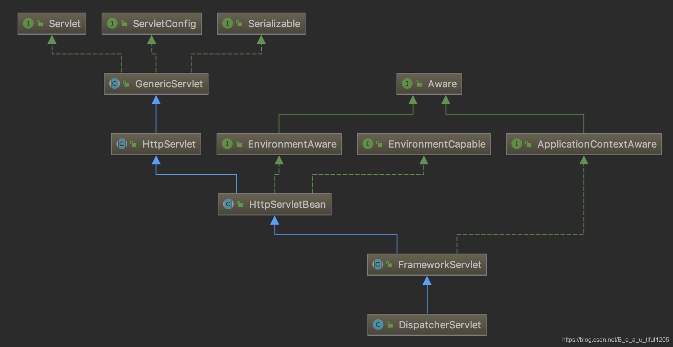The height and width of the screenshot is (347, 673).
Task: Select the ServletConfig label text
Action: pos(164,24)
